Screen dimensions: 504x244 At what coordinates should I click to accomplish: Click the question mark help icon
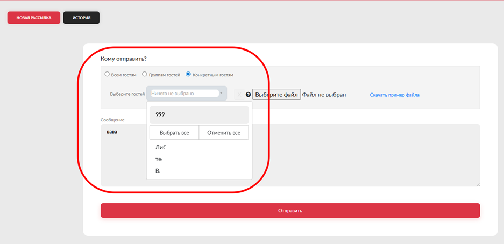(x=249, y=95)
